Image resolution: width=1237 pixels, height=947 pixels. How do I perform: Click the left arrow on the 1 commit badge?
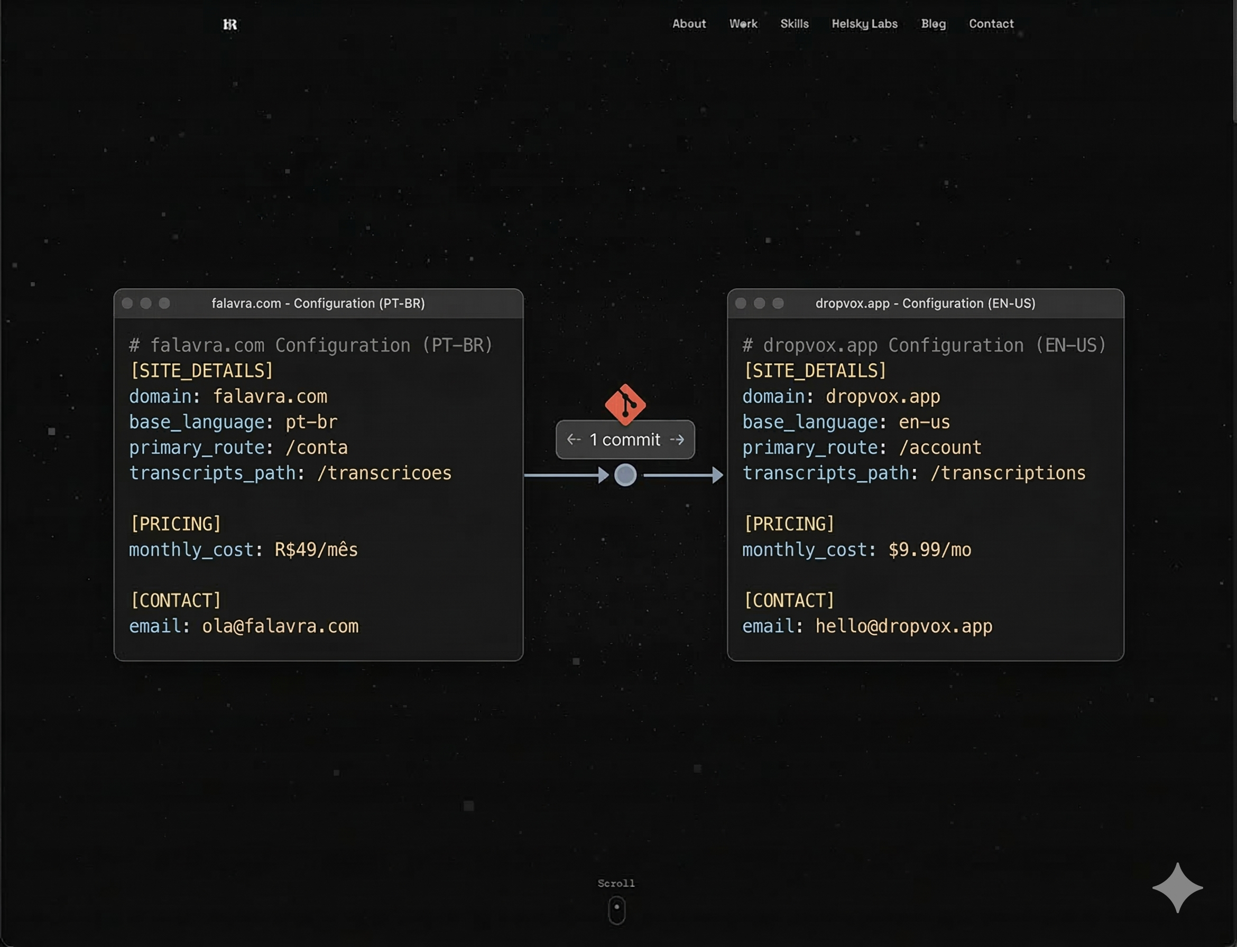pos(574,440)
